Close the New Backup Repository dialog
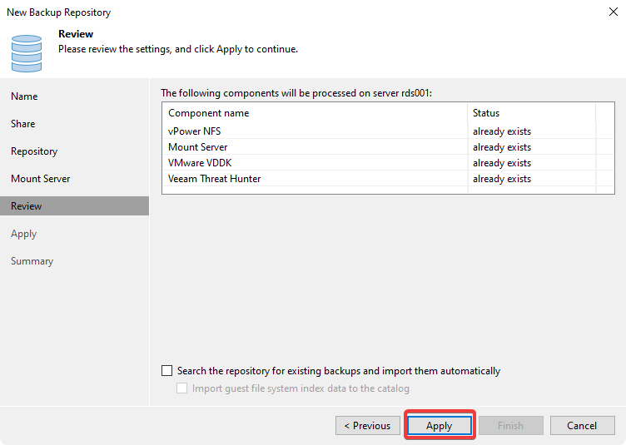Viewport: 626px width, 445px height. pyautogui.click(x=613, y=12)
